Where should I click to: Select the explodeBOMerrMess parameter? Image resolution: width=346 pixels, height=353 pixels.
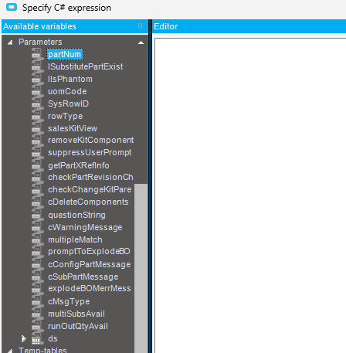tap(90, 289)
